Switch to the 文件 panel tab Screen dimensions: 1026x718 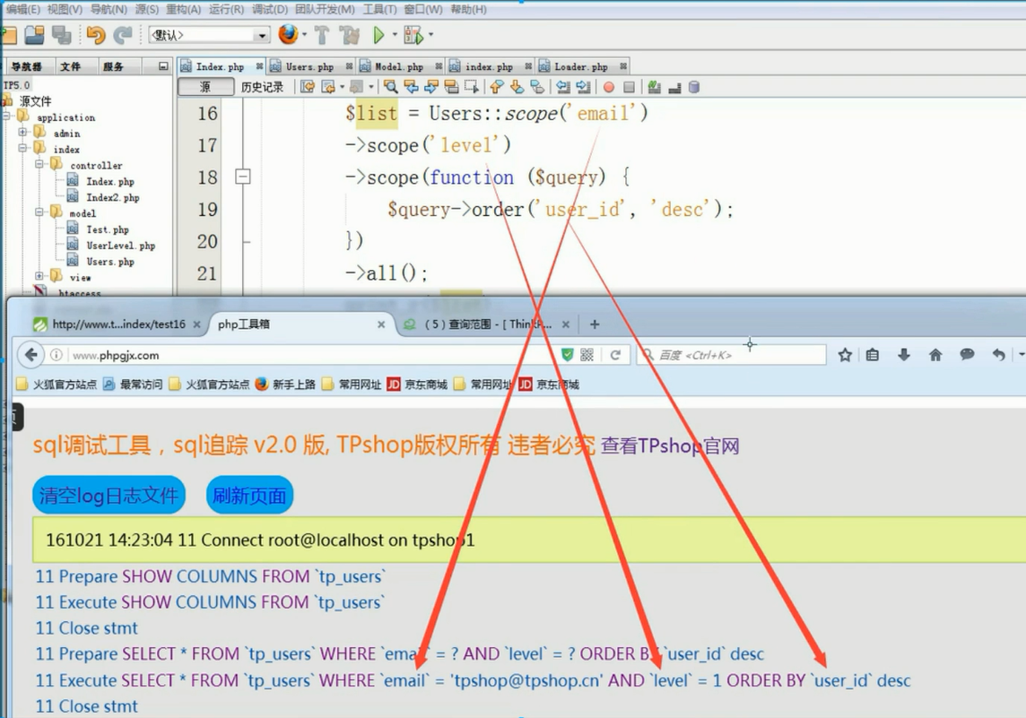coord(70,66)
